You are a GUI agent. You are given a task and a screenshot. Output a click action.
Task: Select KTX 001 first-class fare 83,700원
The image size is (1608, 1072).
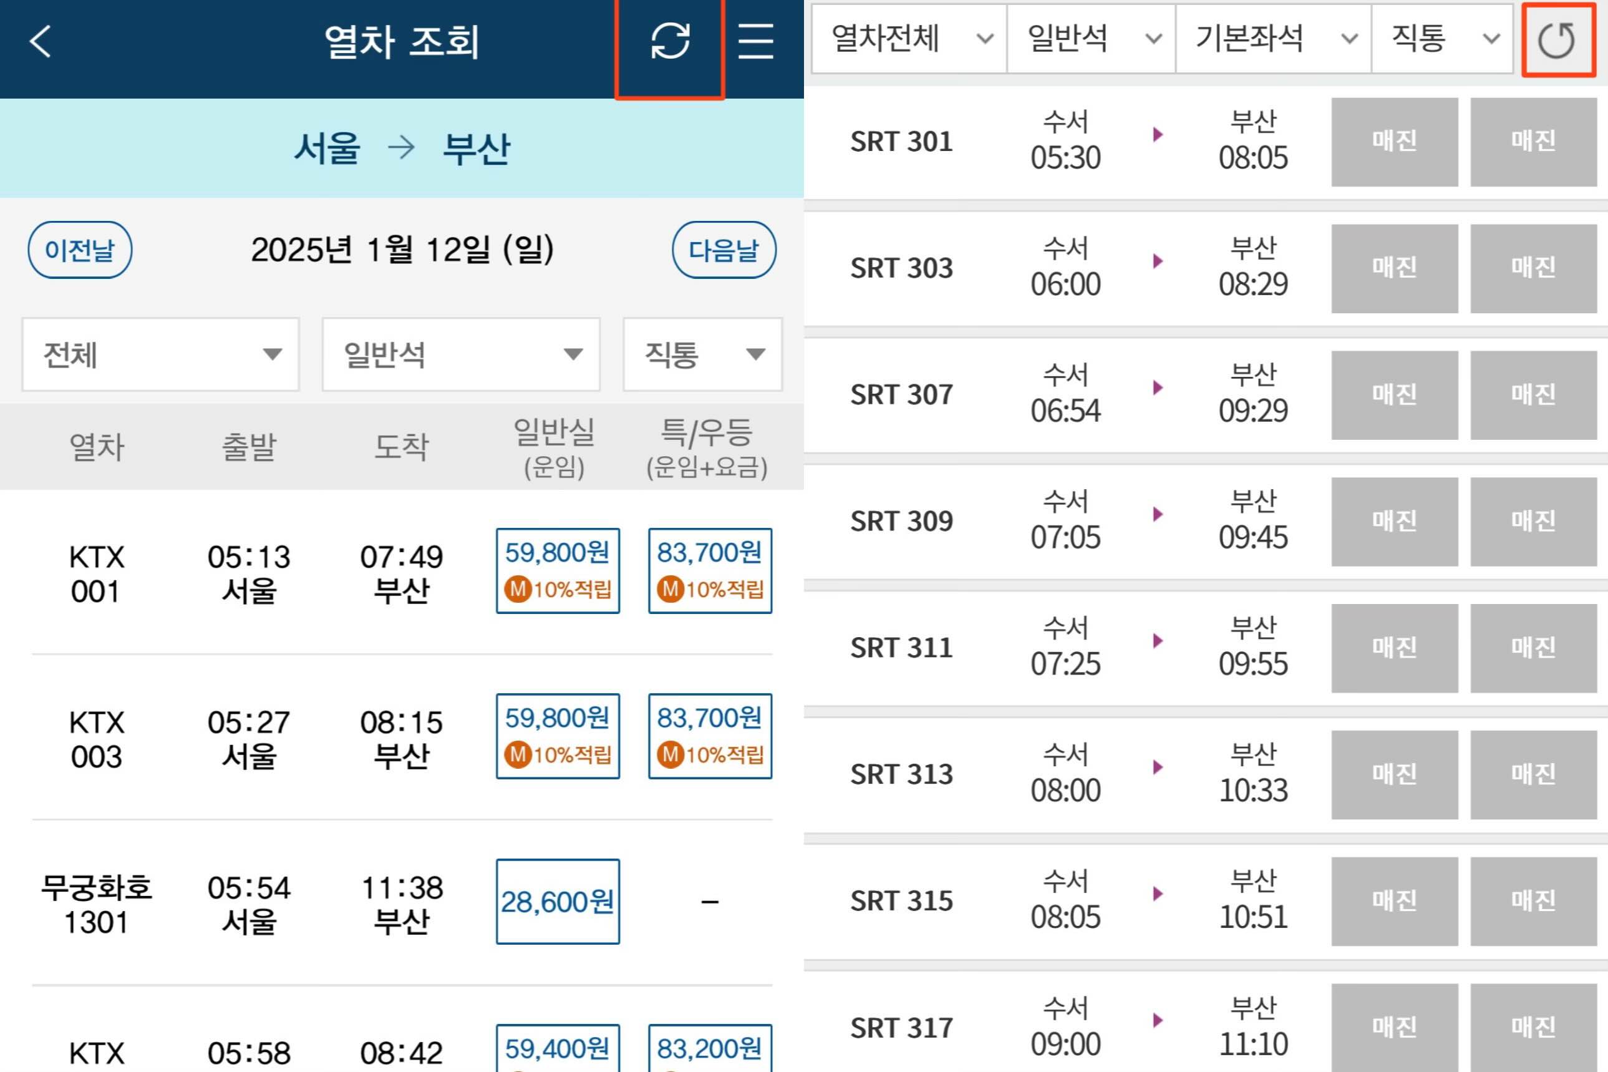tap(710, 571)
